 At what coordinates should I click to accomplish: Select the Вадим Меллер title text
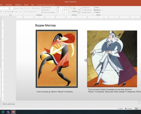pyautogui.click(x=46, y=25)
